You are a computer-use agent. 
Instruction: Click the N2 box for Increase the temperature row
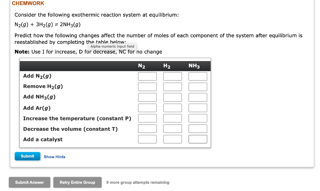[x=147, y=118]
